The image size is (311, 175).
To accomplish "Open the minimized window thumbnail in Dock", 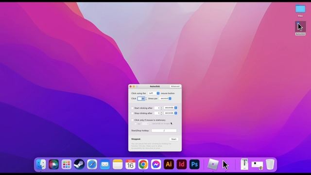I will (x=257, y=165).
